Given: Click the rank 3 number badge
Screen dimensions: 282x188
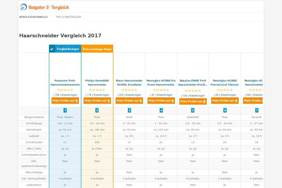Looking at the screenshot, I should [129, 110].
